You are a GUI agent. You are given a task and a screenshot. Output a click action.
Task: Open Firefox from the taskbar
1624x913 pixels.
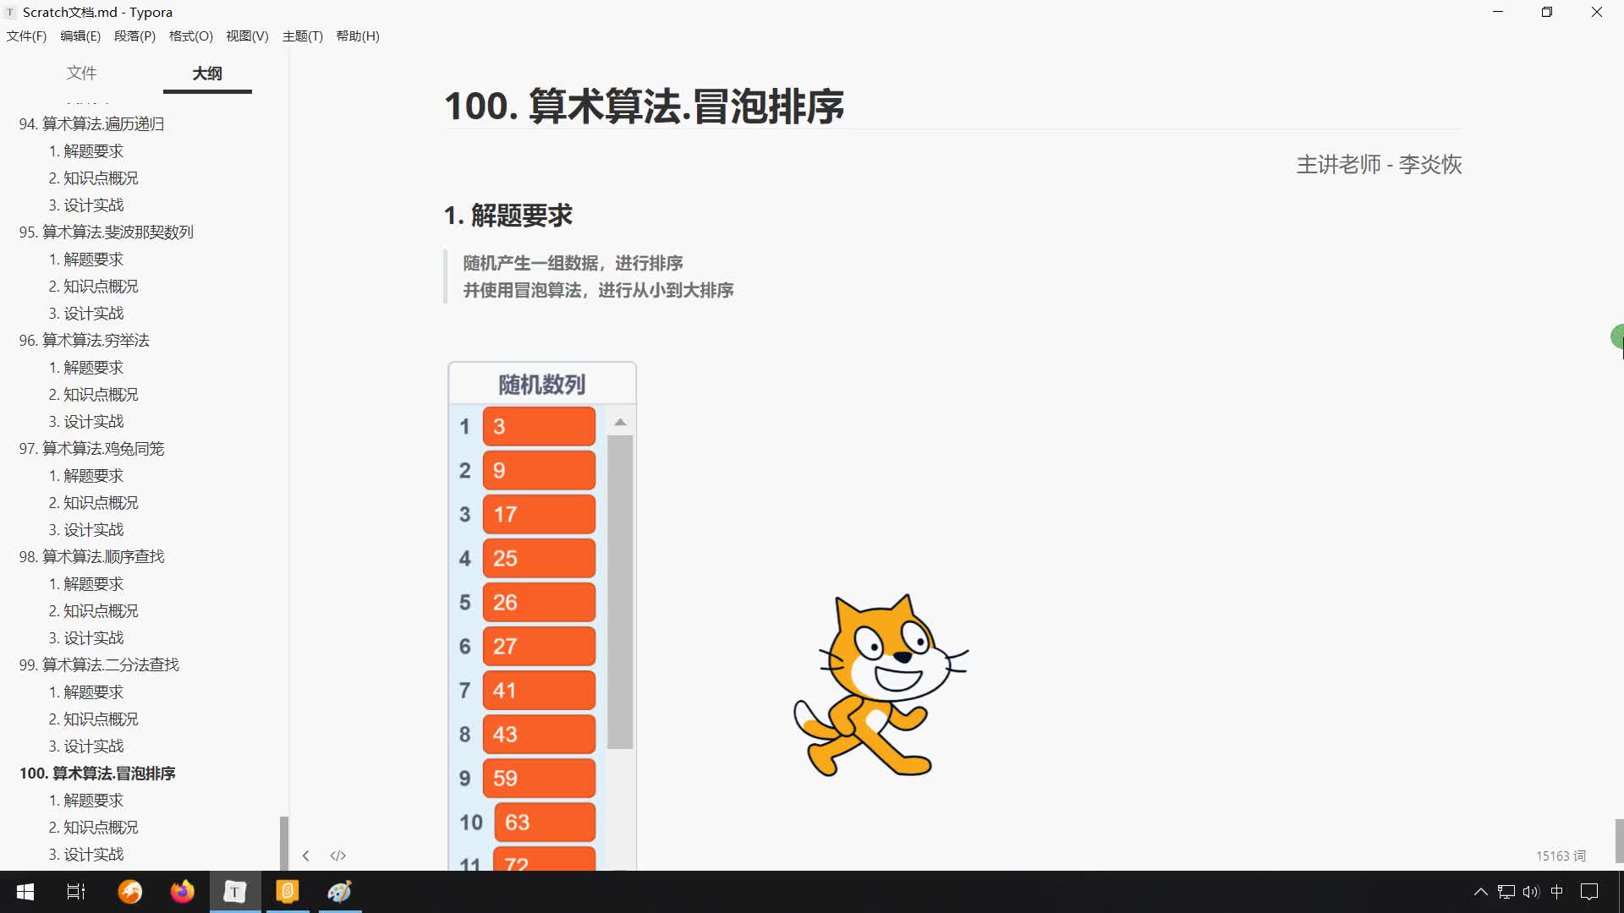[183, 892]
